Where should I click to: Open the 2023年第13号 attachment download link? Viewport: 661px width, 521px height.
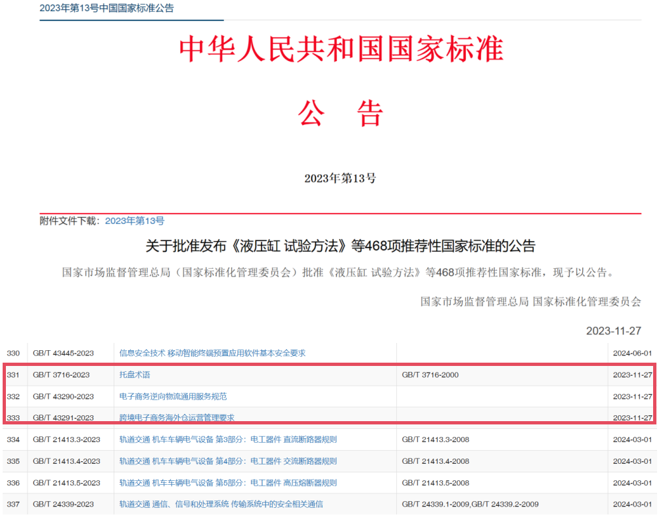(135, 221)
